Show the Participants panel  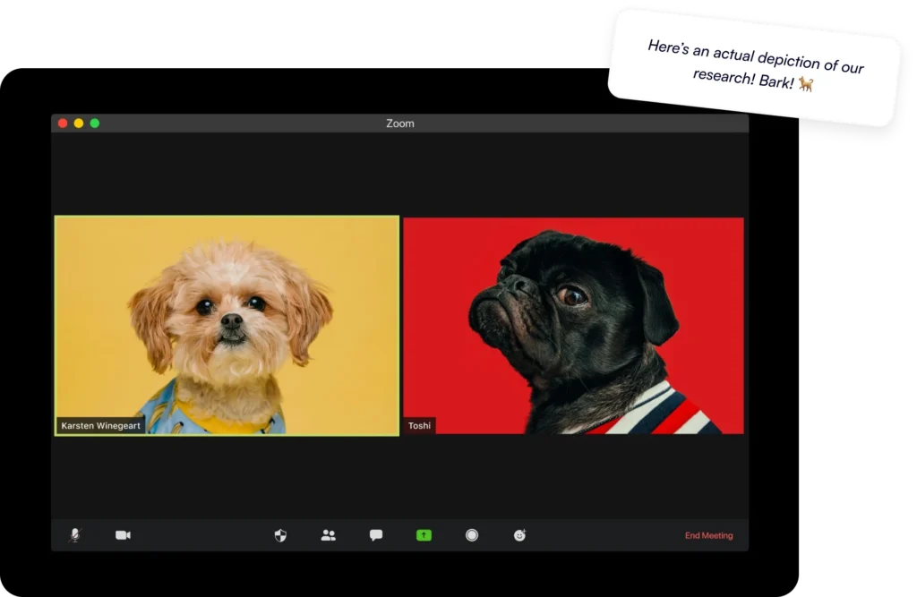click(329, 535)
